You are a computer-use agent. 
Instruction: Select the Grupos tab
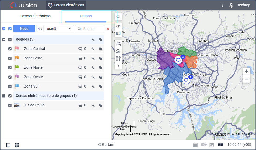point(86,16)
